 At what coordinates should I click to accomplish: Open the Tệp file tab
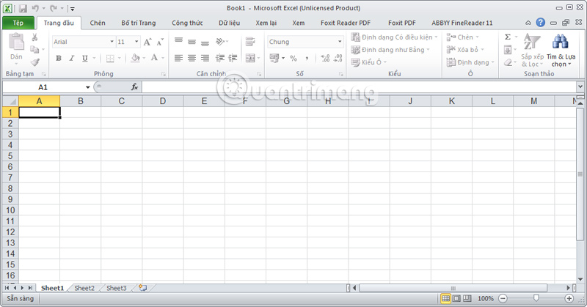coord(18,23)
